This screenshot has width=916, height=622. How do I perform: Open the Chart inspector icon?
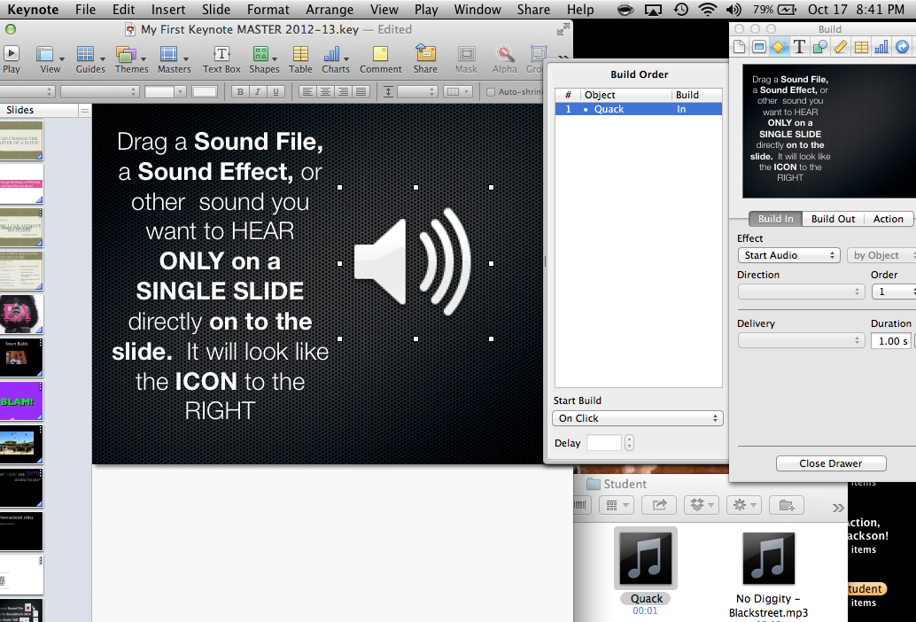pyautogui.click(x=881, y=46)
